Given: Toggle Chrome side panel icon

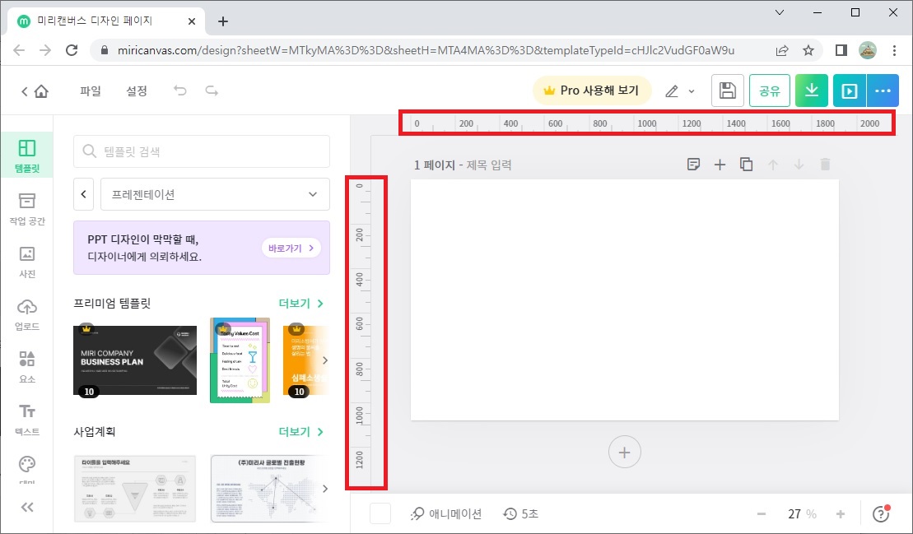Looking at the screenshot, I should [841, 50].
